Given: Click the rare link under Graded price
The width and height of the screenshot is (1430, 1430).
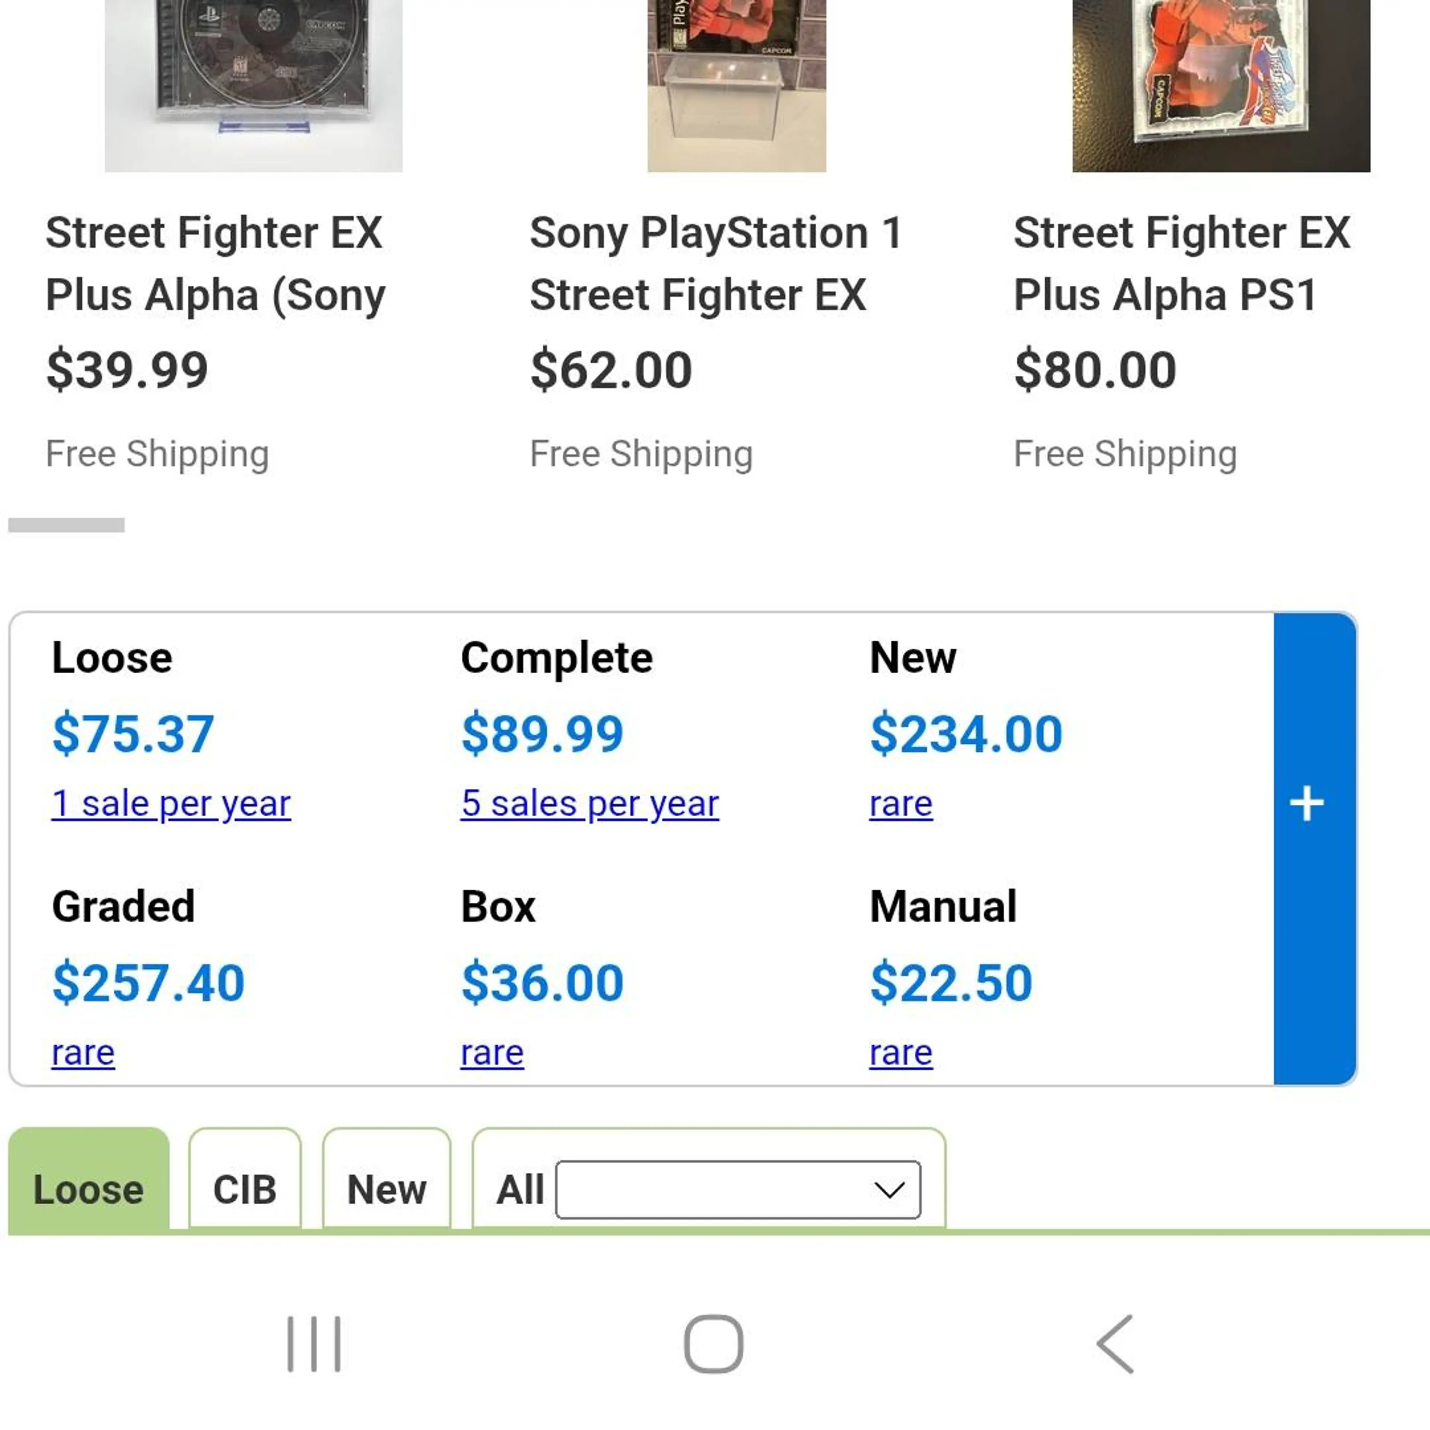Looking at the screenshot, I should (83, 1052).
